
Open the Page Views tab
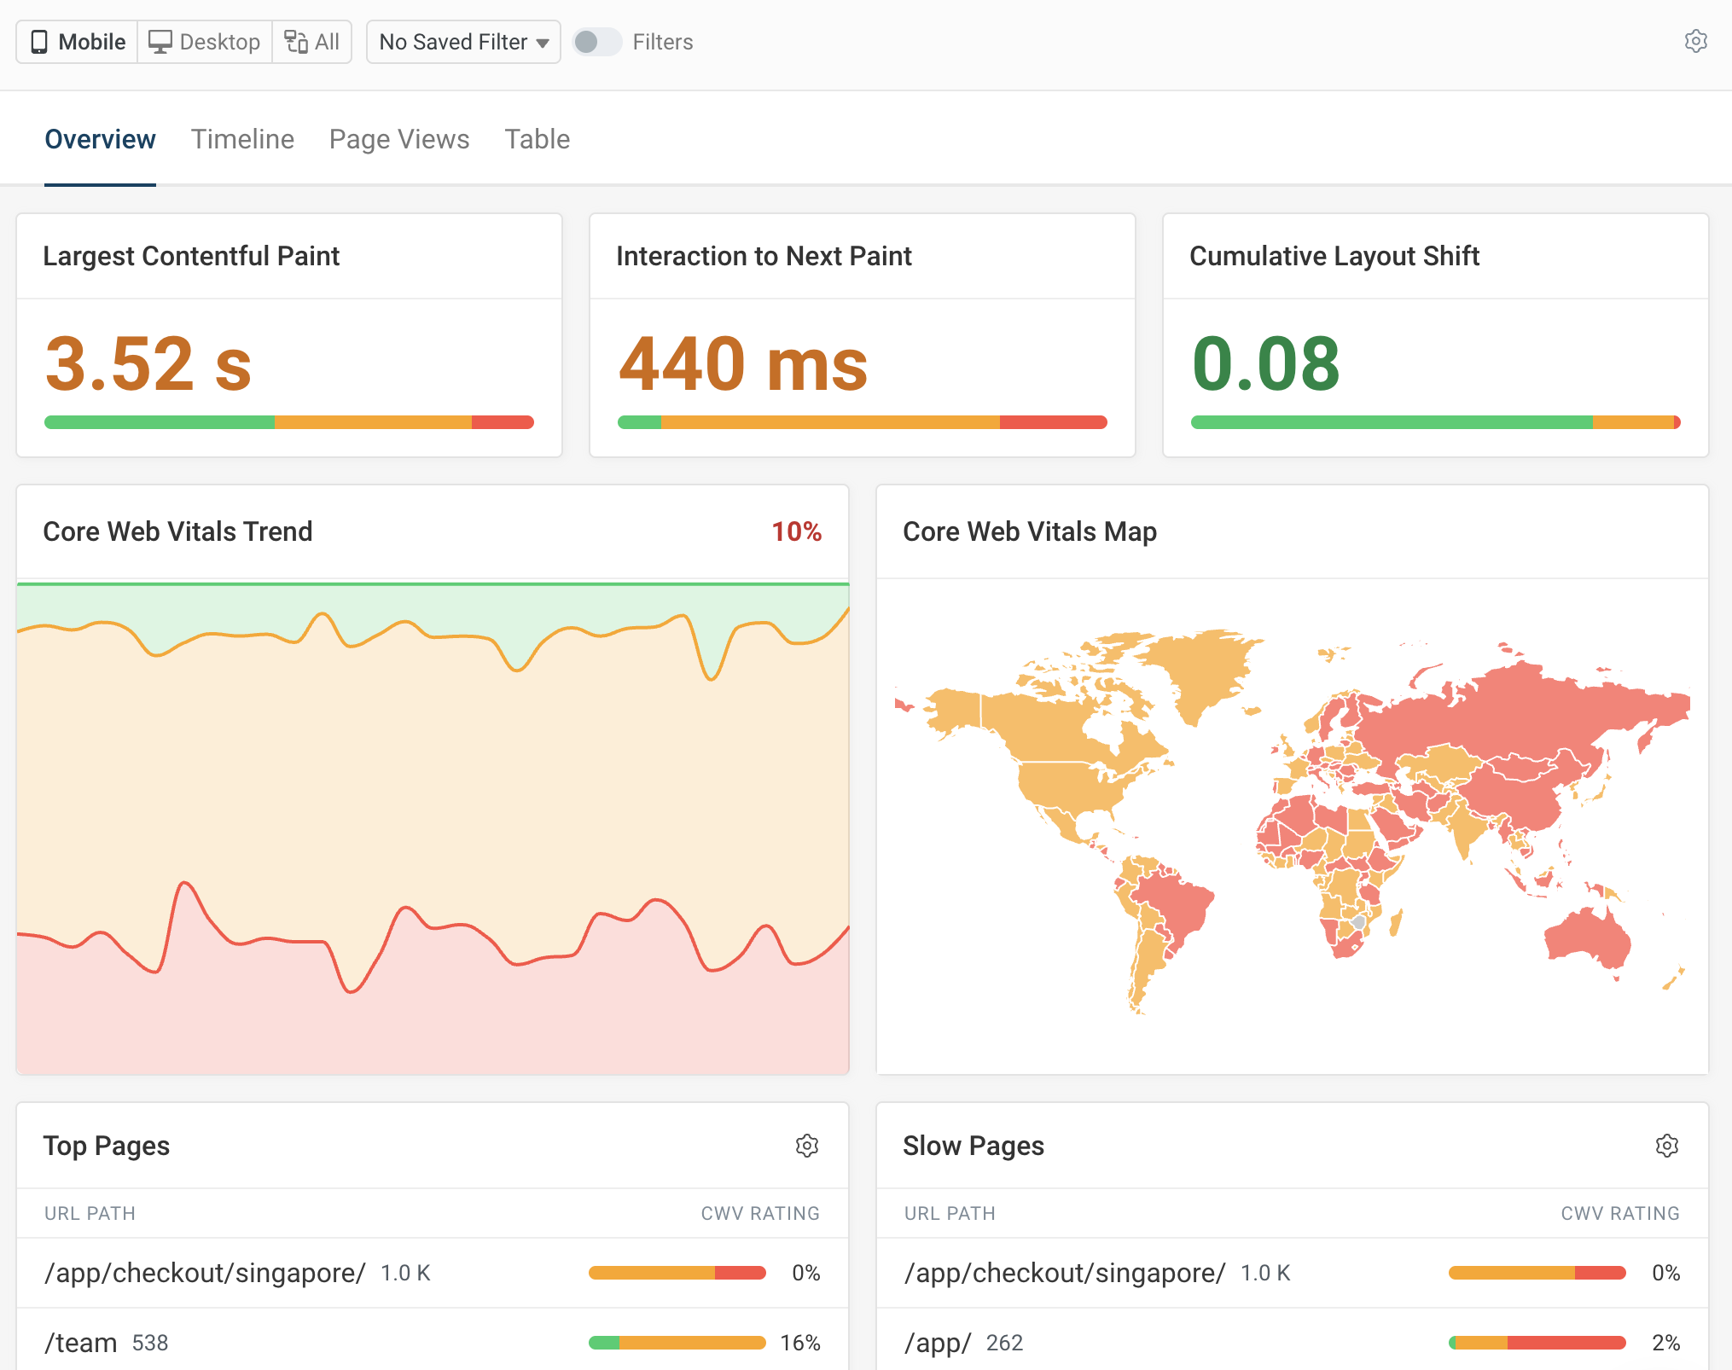tap(398, 139)
